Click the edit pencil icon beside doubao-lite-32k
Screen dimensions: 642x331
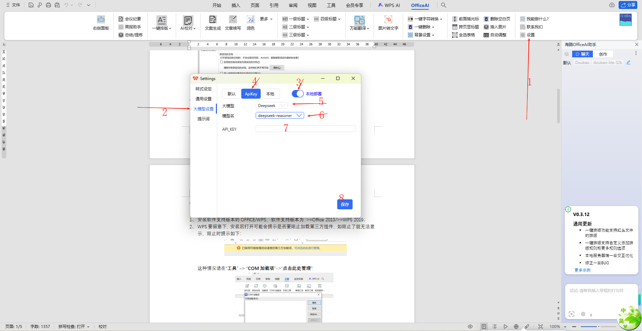tap(628, 63)
